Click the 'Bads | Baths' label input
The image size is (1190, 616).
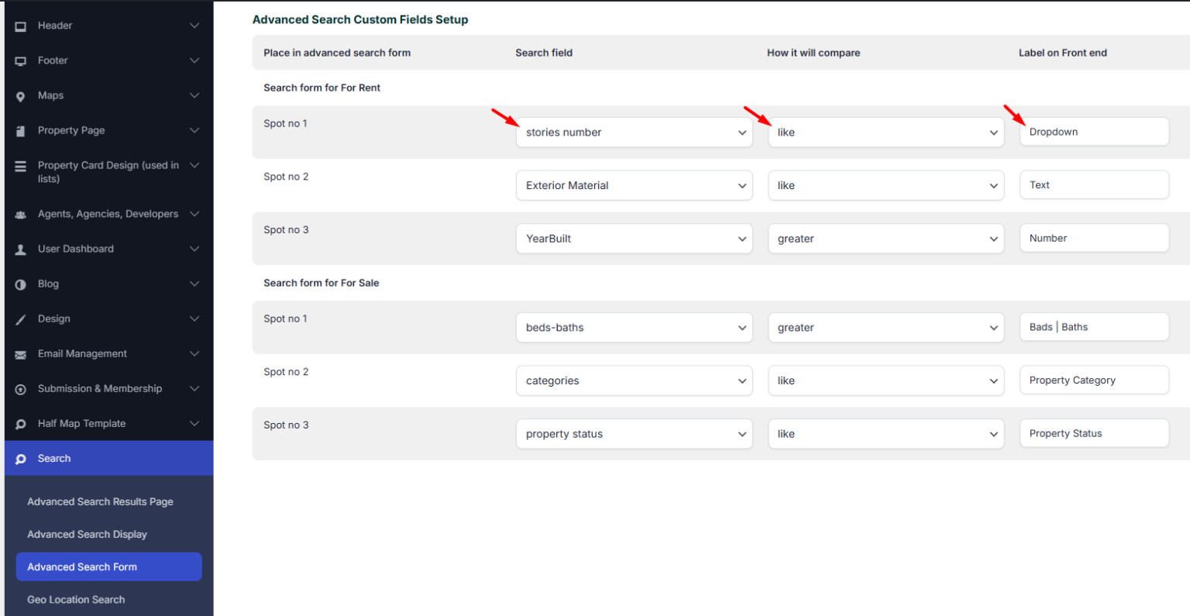(1094, 327)
